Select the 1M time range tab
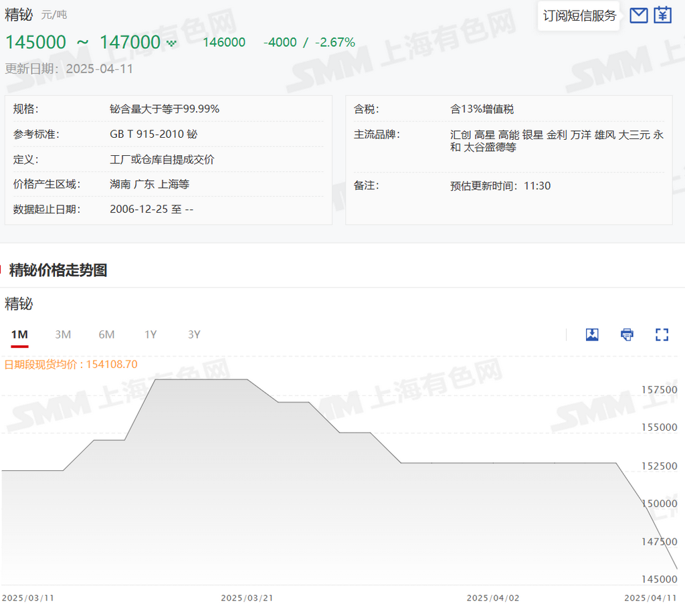The height and width of the screenshot is (608, 685). 19,334
